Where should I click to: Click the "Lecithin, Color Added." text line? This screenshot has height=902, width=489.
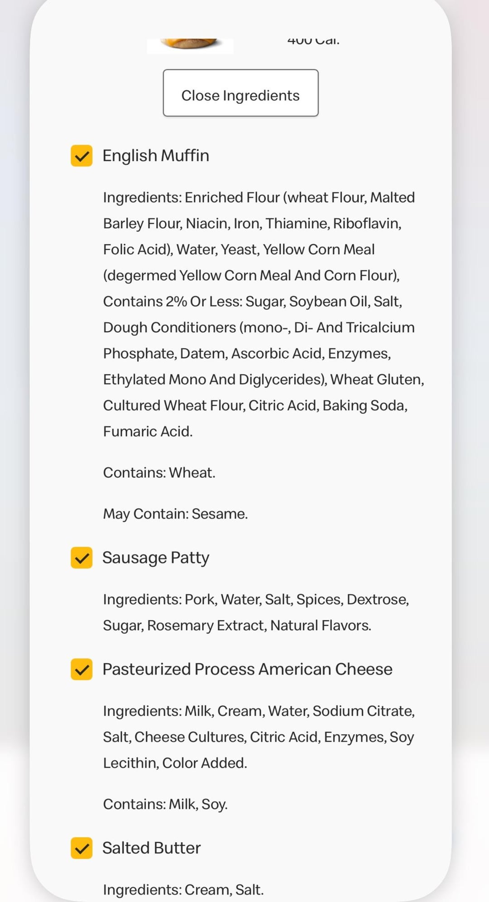point(175,763)
